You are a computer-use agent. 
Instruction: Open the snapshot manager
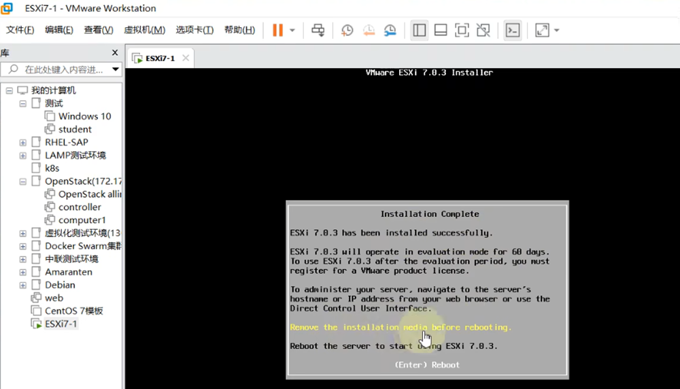(x=390, y=30)
